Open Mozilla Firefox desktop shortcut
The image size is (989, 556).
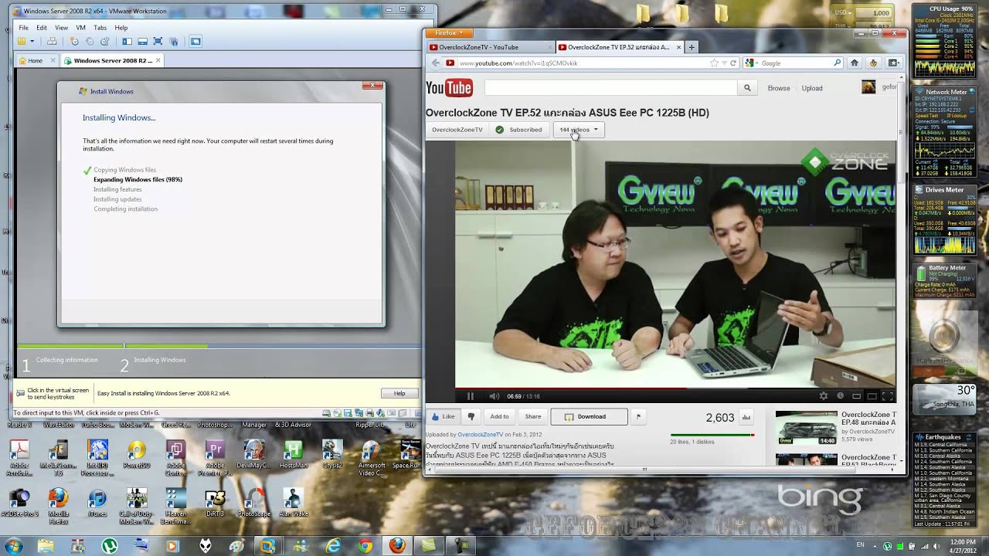click(x=59, y=507)
